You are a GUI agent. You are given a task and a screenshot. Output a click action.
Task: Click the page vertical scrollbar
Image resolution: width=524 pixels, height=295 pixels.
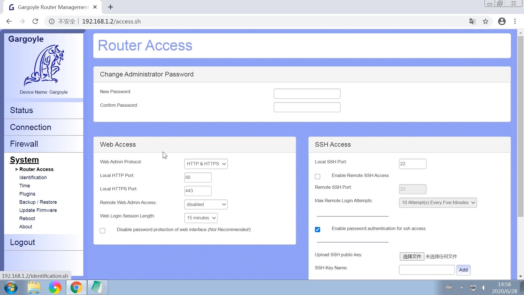pos(520,126)
